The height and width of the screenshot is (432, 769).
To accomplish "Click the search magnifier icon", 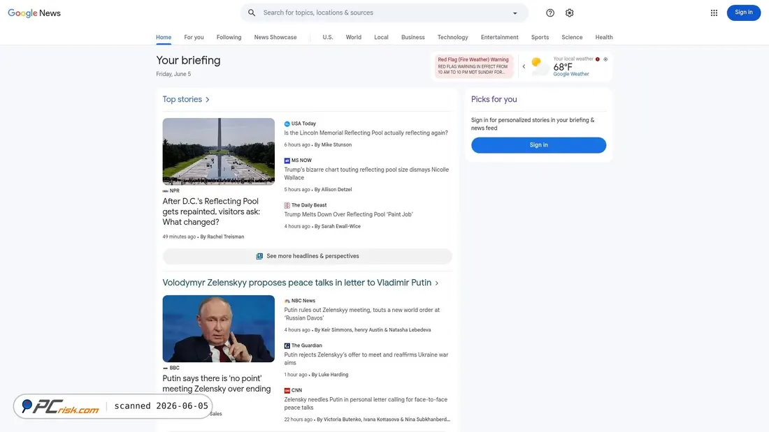I will 252,13.
